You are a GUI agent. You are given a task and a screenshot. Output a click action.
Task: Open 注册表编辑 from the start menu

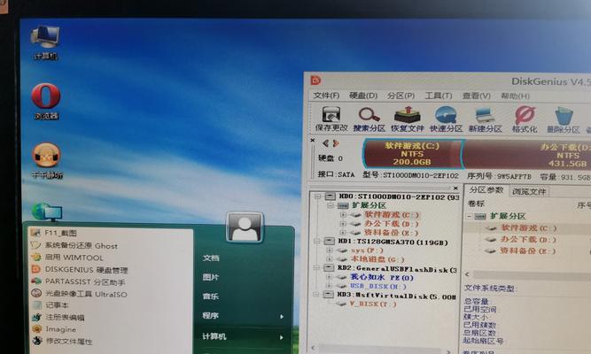click(x=58, y=317)
